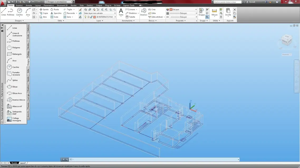Toggle the layer freeze sun icon
The height and width of the screenshot is (168, 300).
88,17
